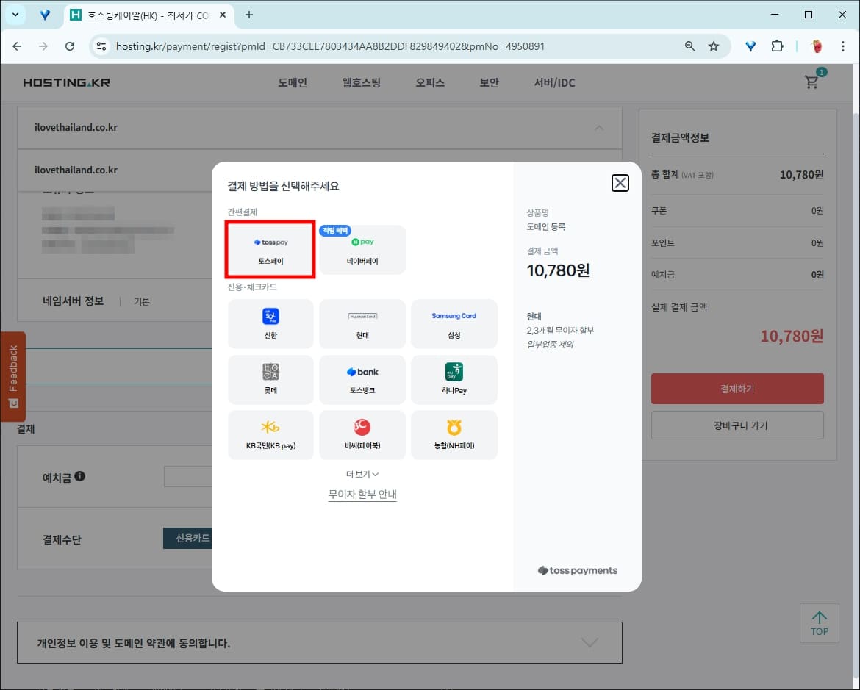Select Lotte LOCA card option

click(x=270, y=380)
